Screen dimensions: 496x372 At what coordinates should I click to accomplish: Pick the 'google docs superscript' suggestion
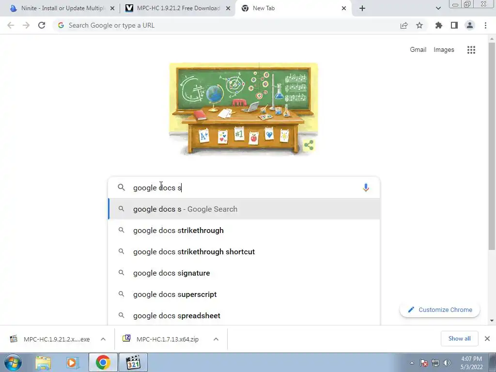tap(244, 294)
